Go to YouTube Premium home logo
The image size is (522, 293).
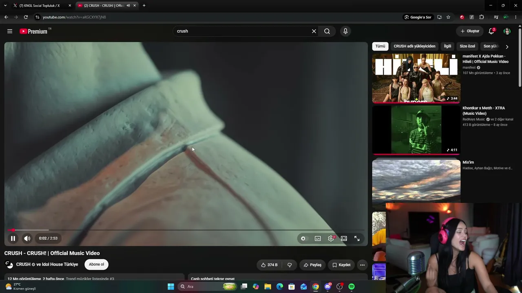pyautogui.click(x=34, y=31)
